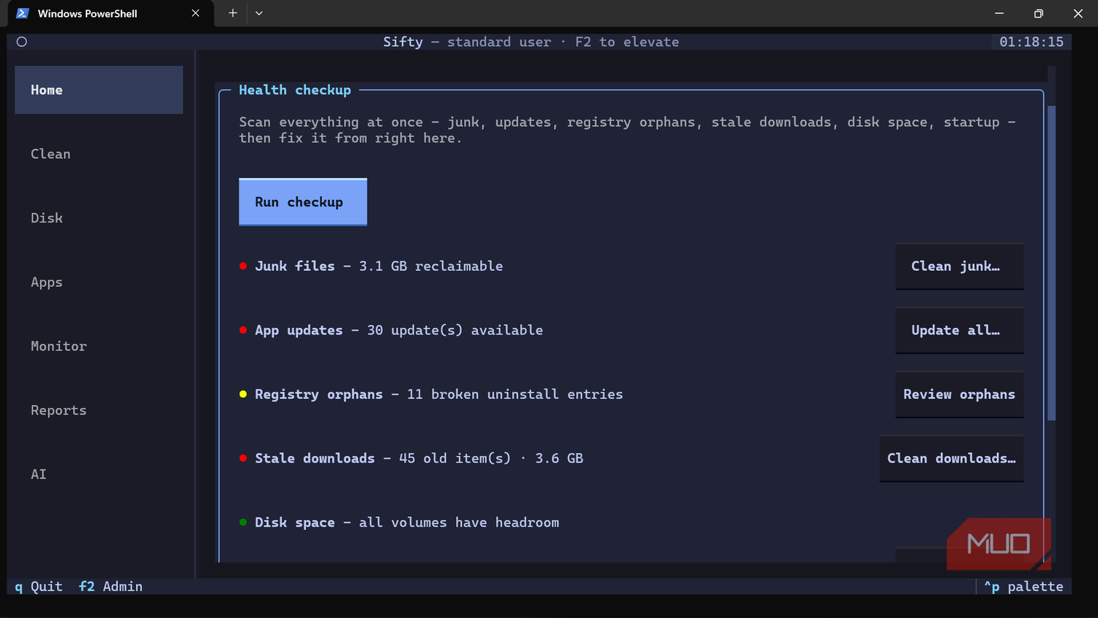Click the yellow dot beside Registry orphans
The height and width of the screenshot is (618, 1098).
click(243, 394)
